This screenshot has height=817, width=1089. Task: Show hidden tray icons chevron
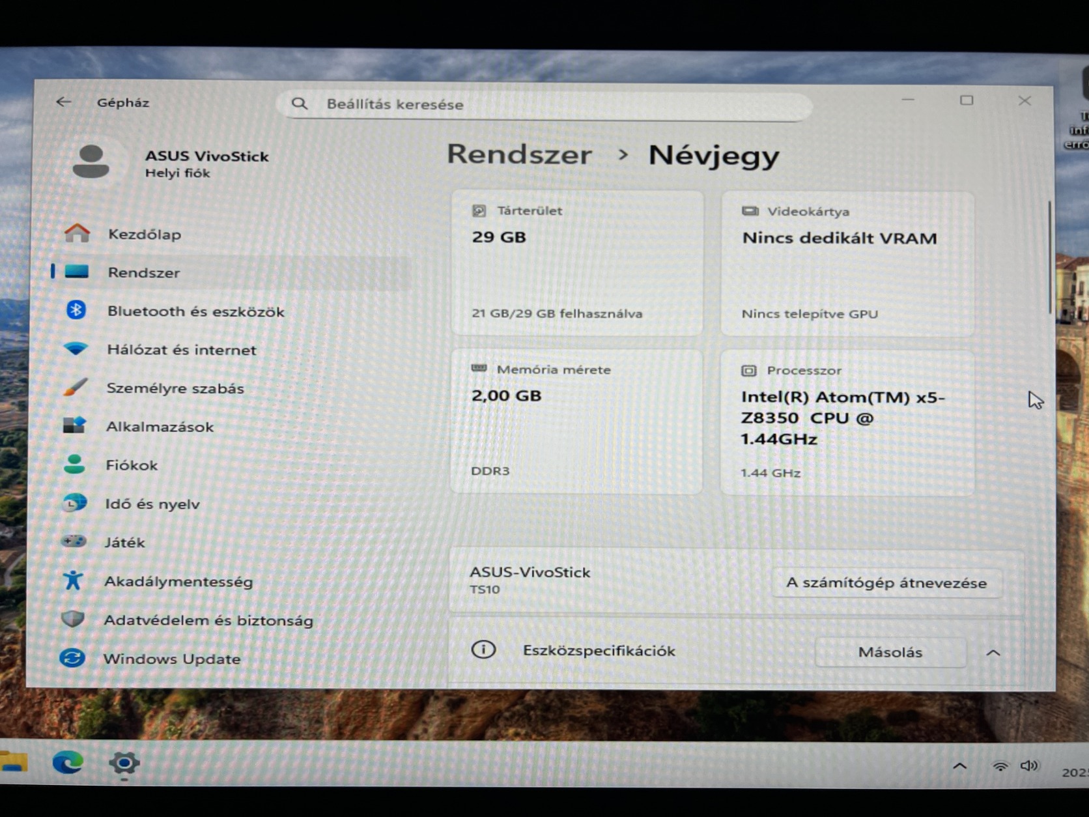point(959,766)
